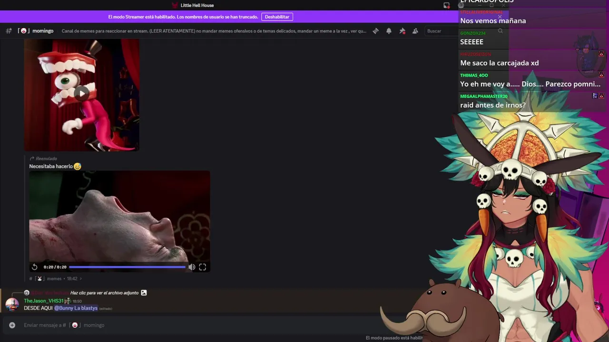
Task: Click the screen share indicator icon in title bar
Action: point(446,5)
